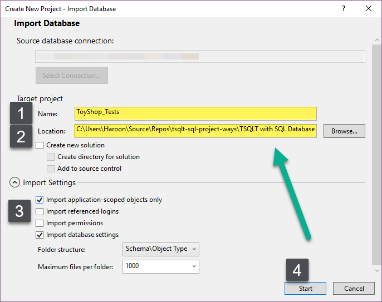382x302 pixels.
Task: Enable Import referenced logins
Action: (x=40, y=211)
